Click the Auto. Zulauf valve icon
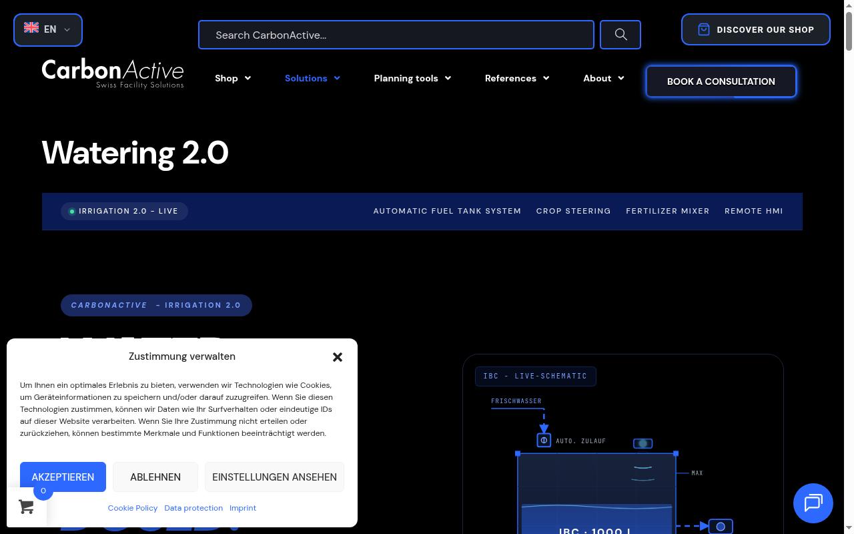The height and width of the screenshot is (534, 854). (x=544, y=441)
